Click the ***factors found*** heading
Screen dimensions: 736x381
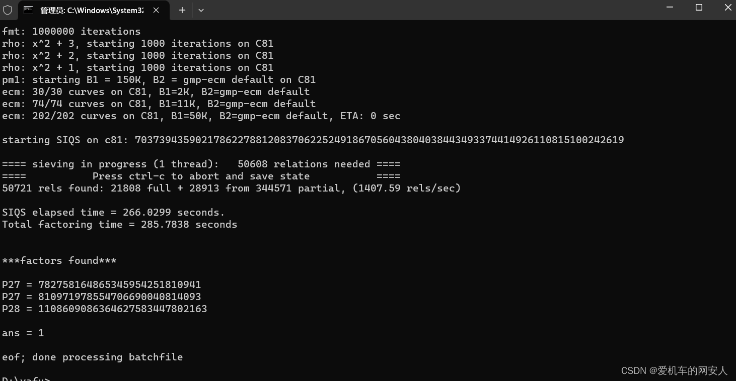59,260
